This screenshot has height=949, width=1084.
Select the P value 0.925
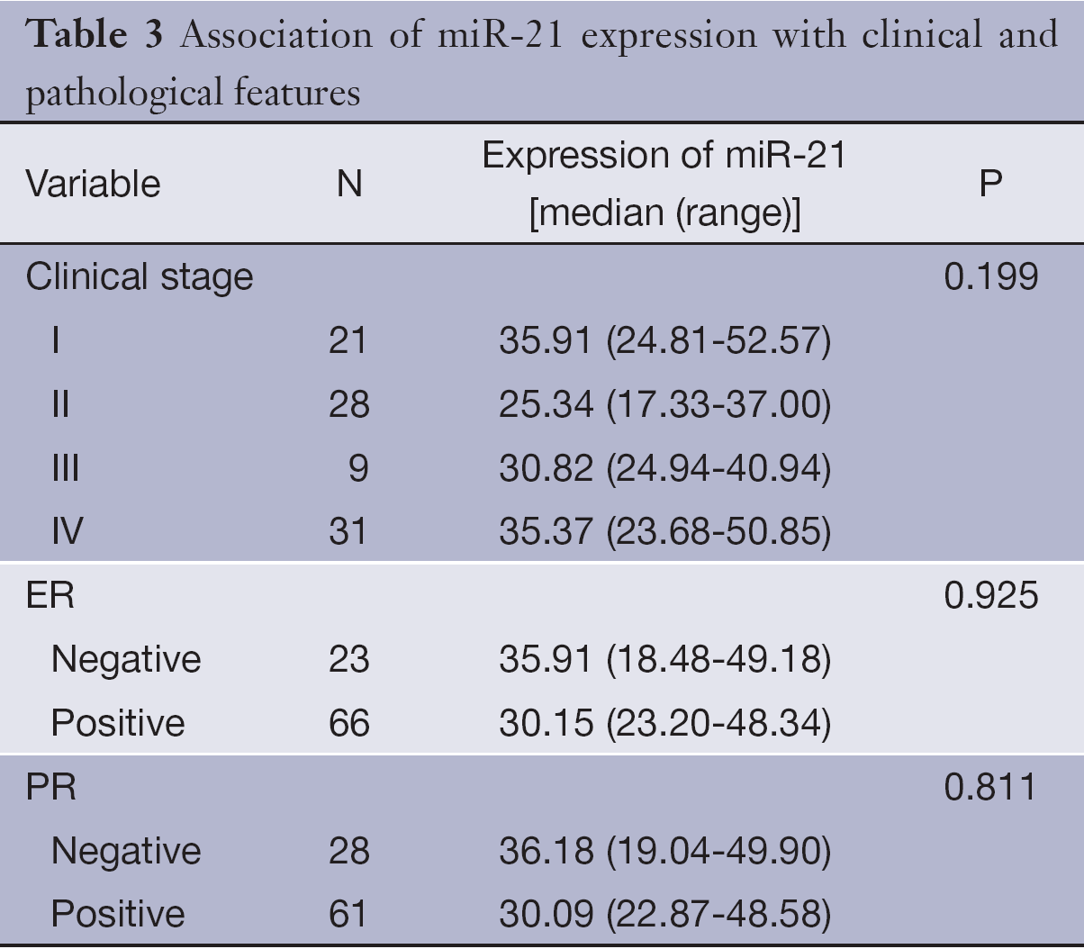click(990, 595)
